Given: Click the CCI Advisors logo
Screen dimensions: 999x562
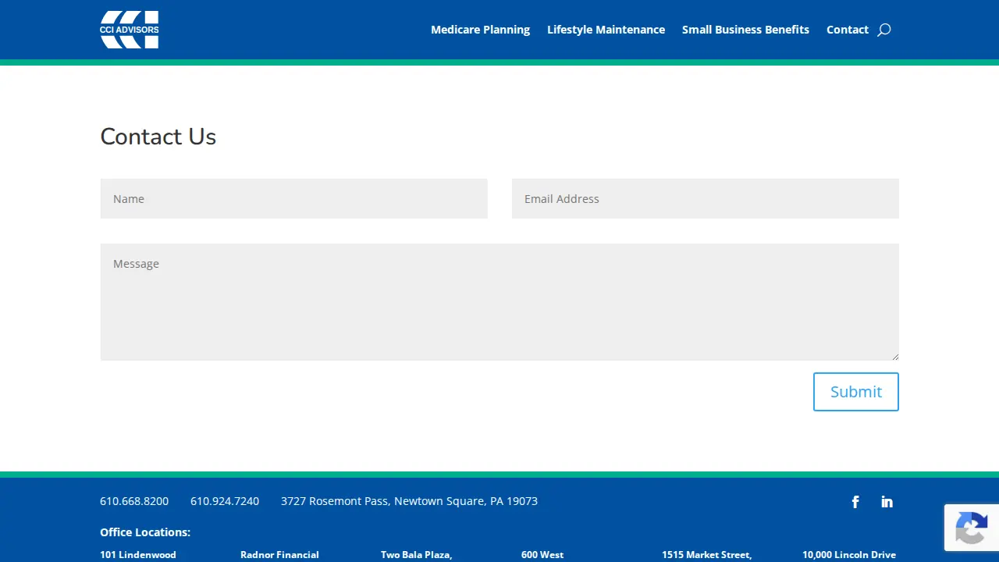Looking at the screenshot, I should 130,30.
